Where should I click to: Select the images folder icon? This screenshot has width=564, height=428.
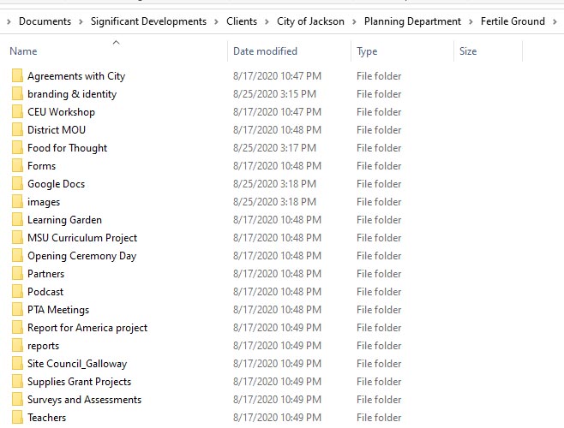pos(17,202)
